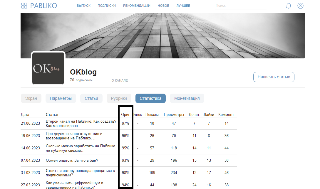Click views value 196

coord(174,161)
